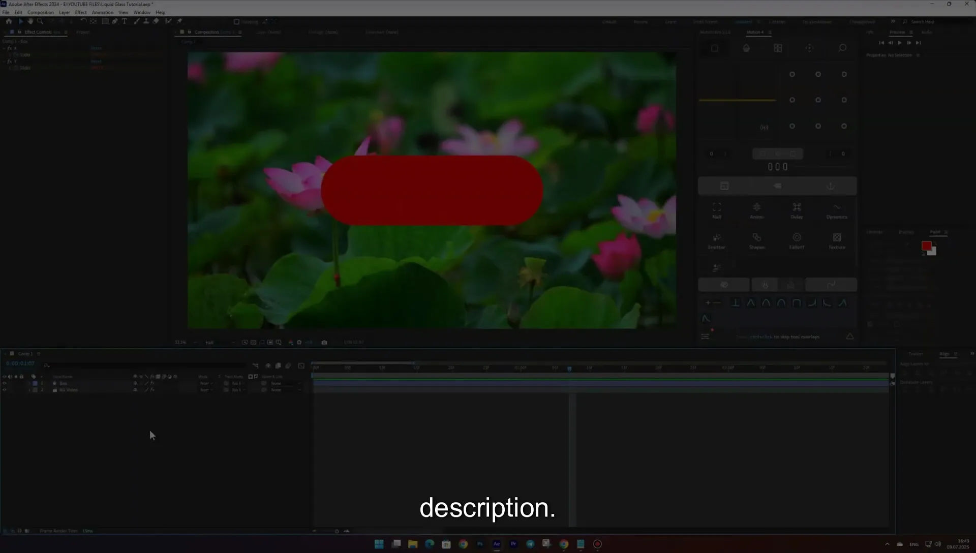976x553 pixels.
Task: Expand the BG Video layer properties
Action: tap(29, 390)
